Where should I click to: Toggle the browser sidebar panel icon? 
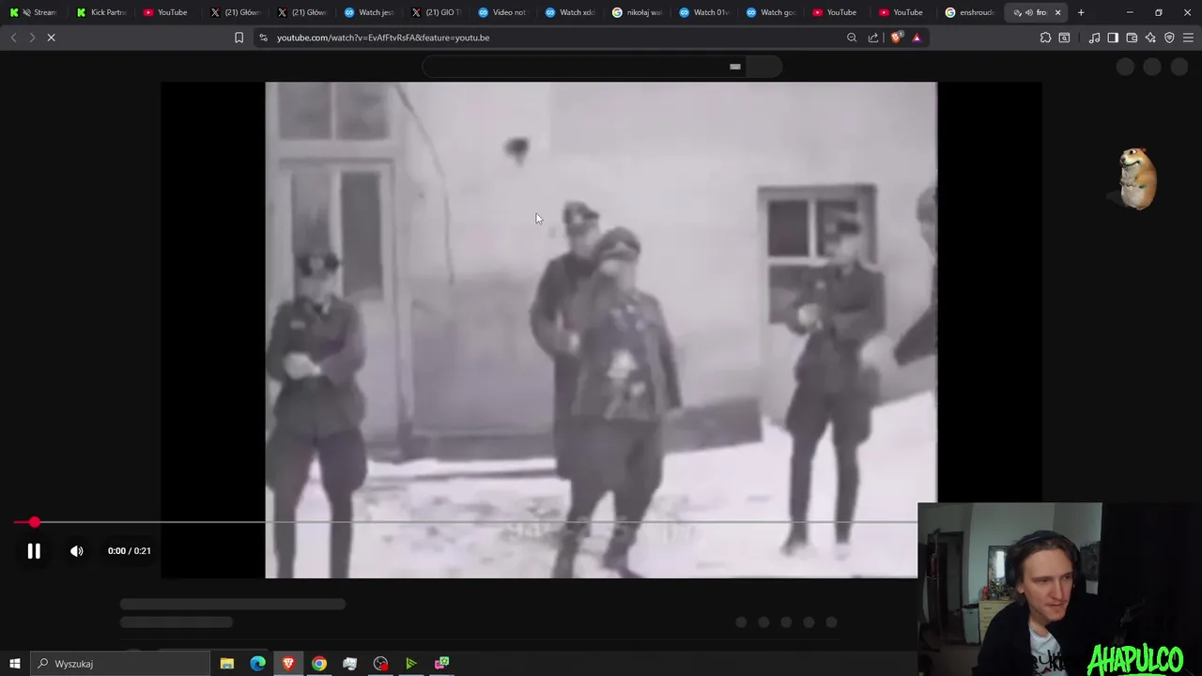click(x=1113, y=38)
